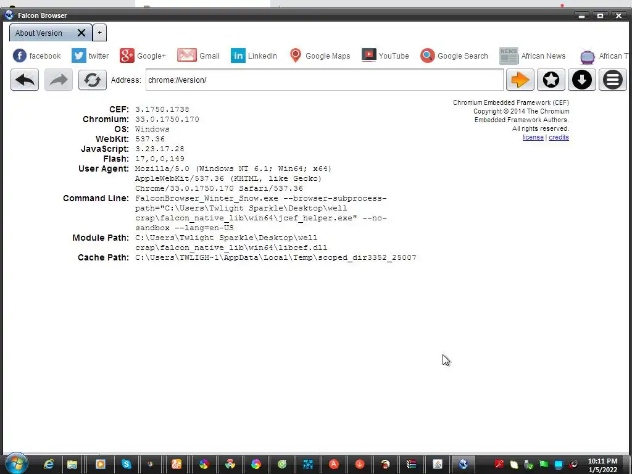This screenshot has width=632, height=474.
Task: Click the OS value Windows
Action: coord(152,129)
